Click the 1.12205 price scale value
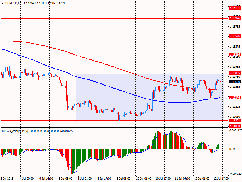Image resolution: width=242 pixels, height=182 pixels. tap(235, 107)
